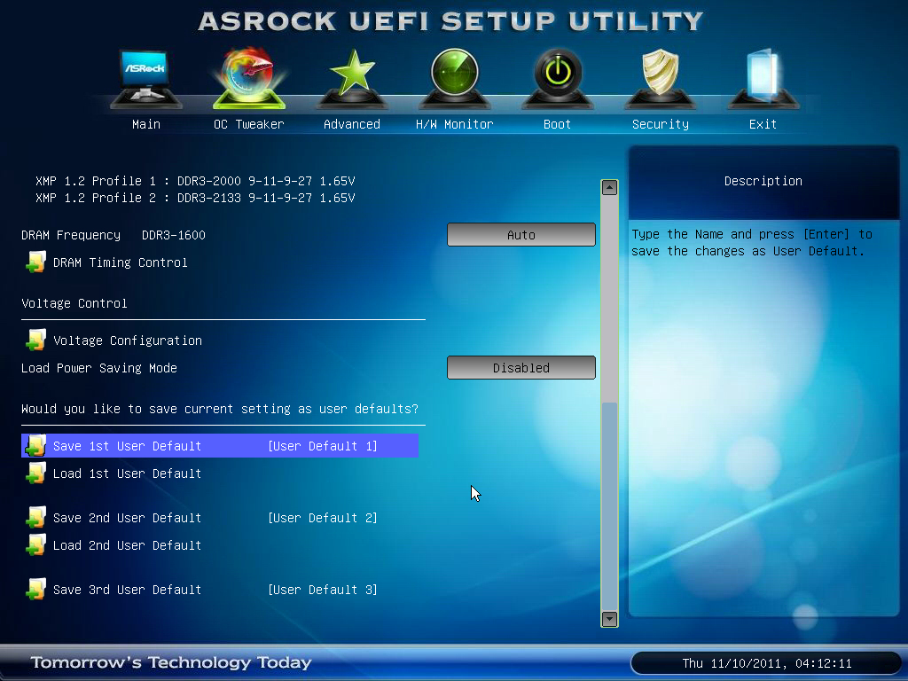Select Load 2nd User Default entry

click(x=128, y=545)
